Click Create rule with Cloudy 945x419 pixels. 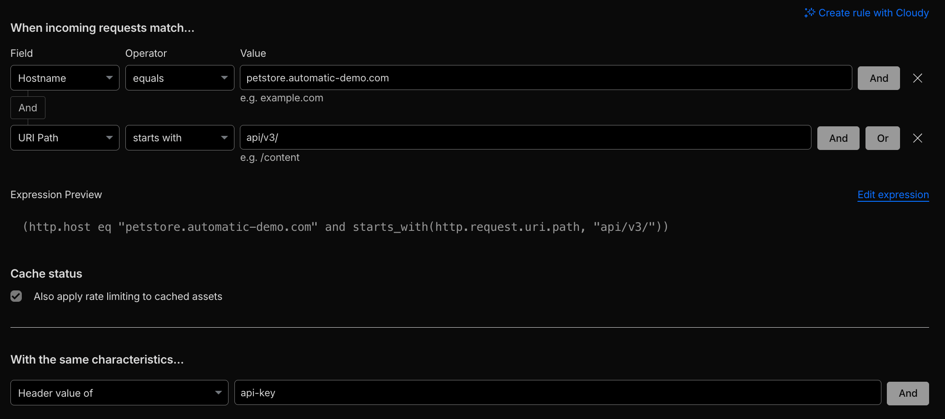click(x=873, y=13)
